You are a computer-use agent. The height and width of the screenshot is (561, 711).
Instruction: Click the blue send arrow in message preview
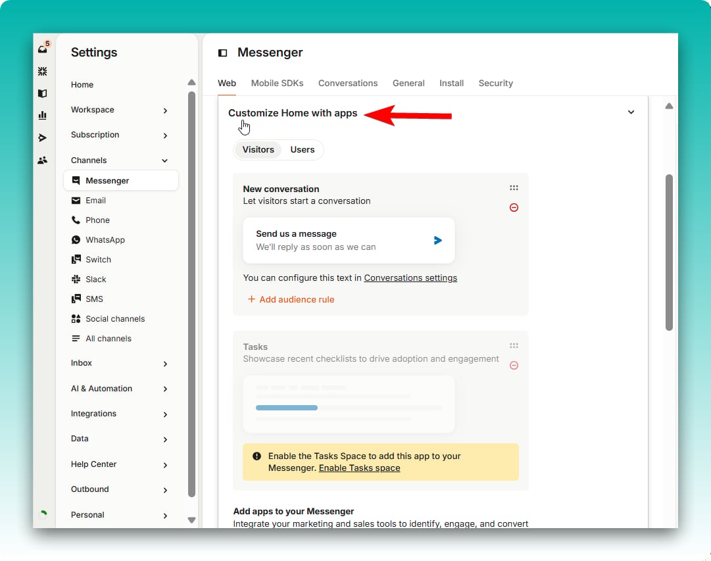tap(437, 240)
